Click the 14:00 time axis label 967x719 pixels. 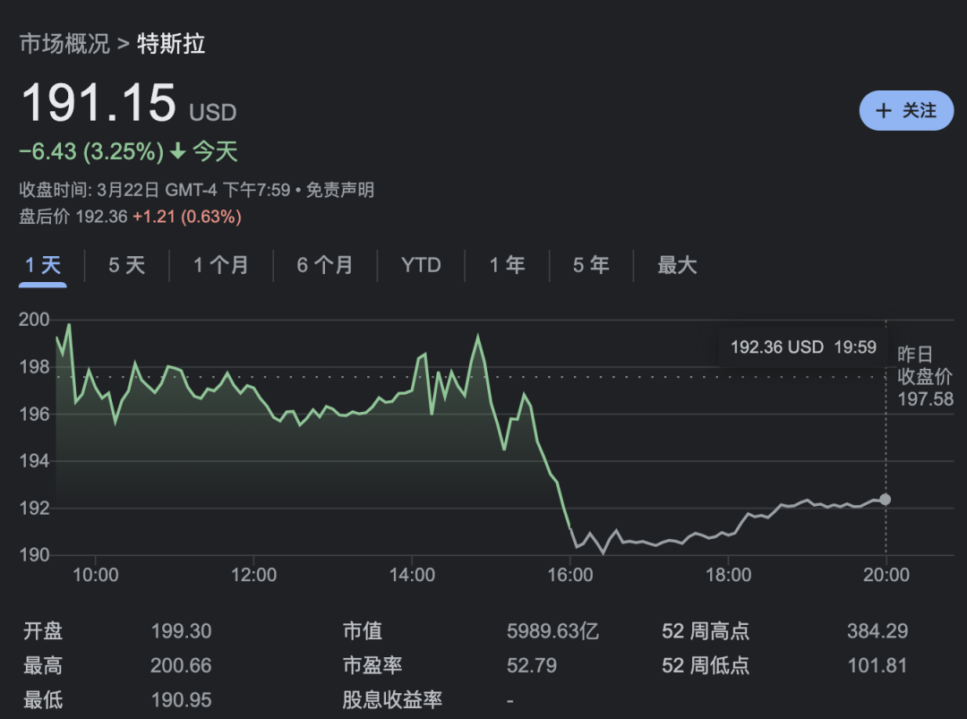412,575
